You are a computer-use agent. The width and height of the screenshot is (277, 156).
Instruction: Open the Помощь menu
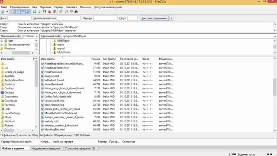pos(85,7)
